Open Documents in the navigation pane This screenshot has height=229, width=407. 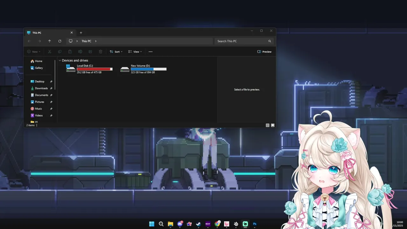39,95
